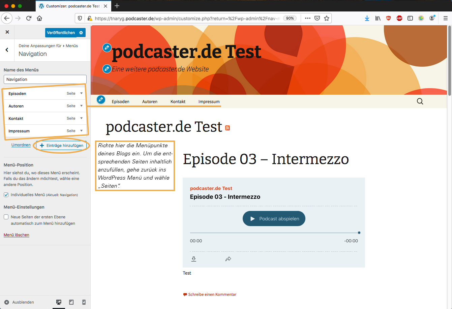Open Schreibe einen Kommentar link
This screenshot has width=452, height=309.
(x=212, y=295)
